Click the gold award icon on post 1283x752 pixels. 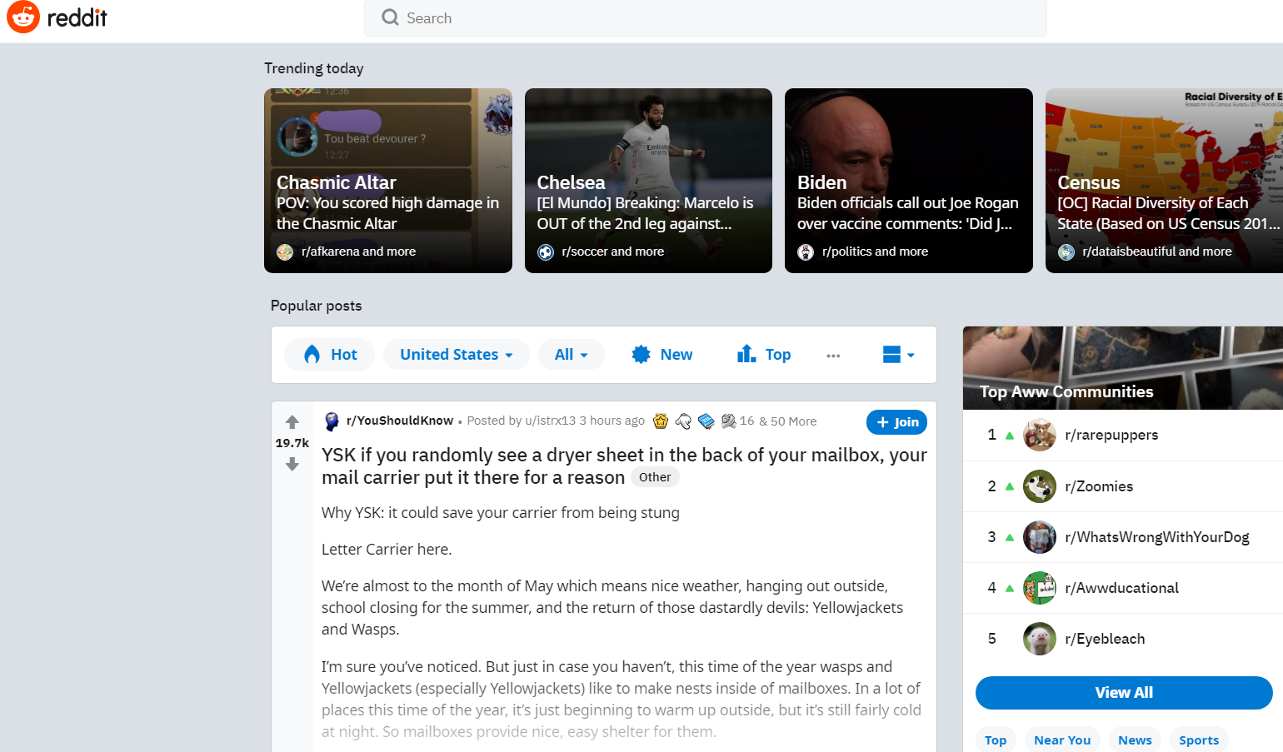661,421
